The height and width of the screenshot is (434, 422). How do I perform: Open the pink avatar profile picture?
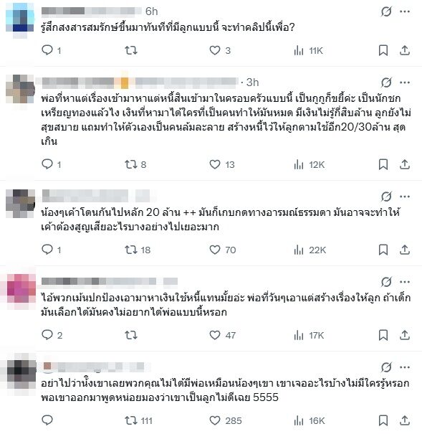coord(21,288)
